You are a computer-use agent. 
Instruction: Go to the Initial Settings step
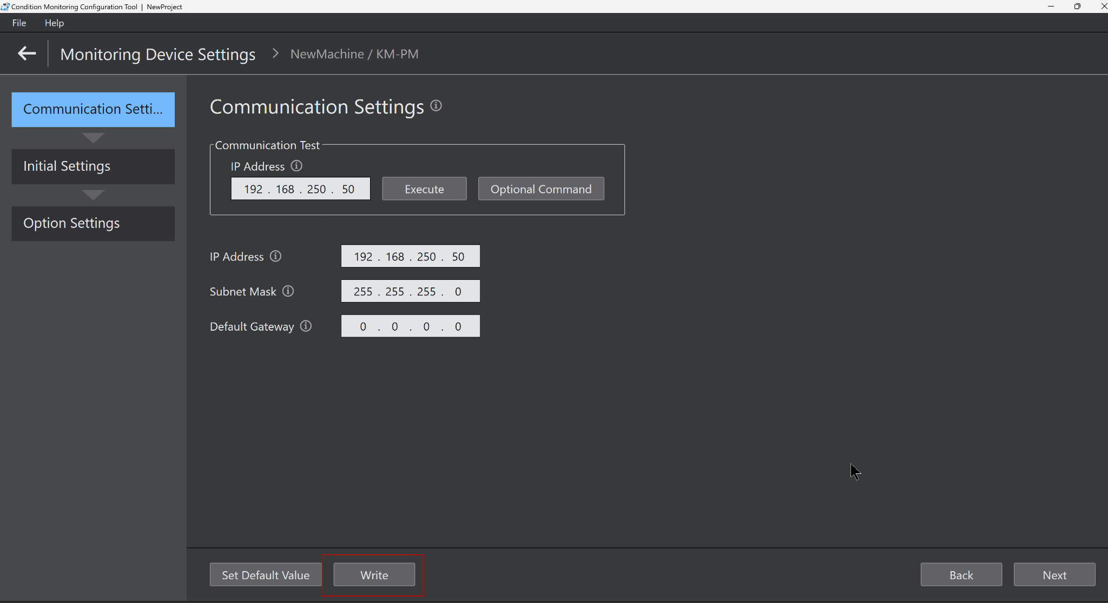pyautogui.click(x=93, y=166)
